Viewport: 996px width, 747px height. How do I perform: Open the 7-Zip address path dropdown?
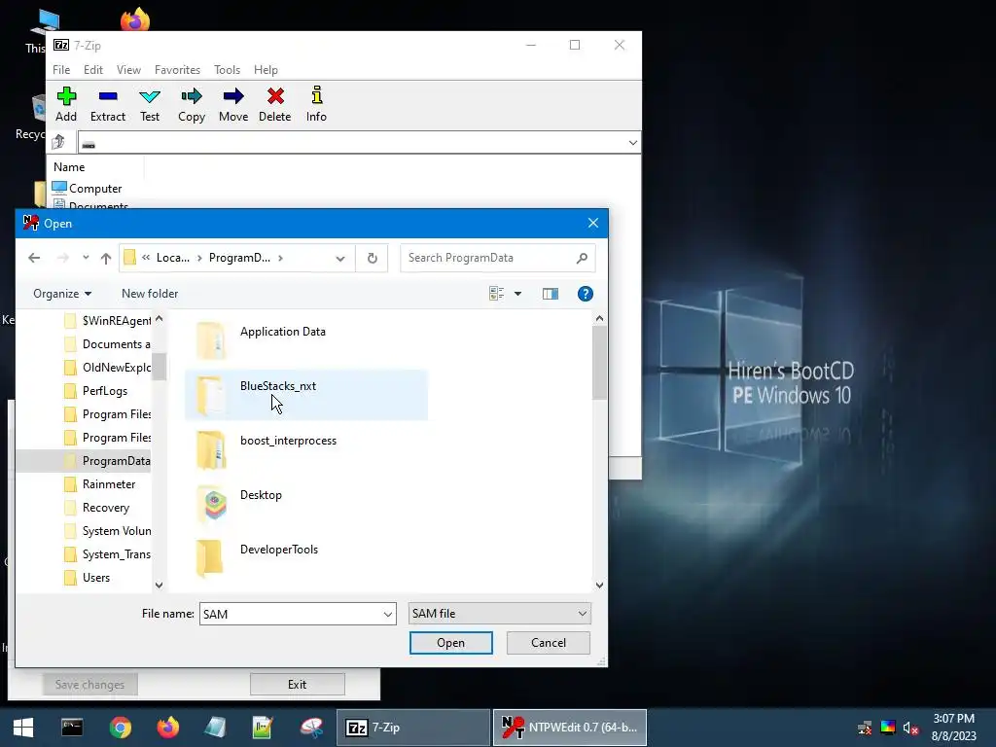point(632,143)
